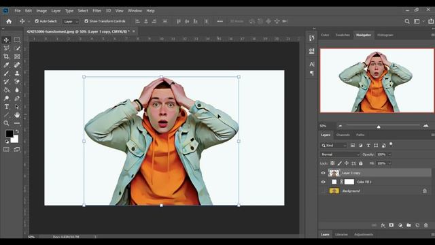Screen dimensions: 435x245
Task: Open the Normal blend mode dropdown
Action: [340, 154]
